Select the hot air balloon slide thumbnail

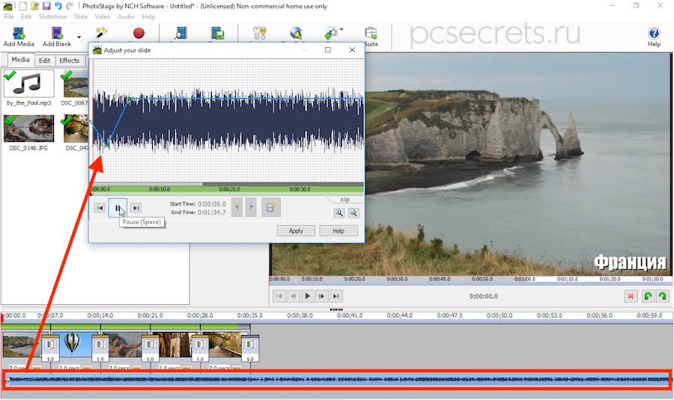tap(72, 344)
